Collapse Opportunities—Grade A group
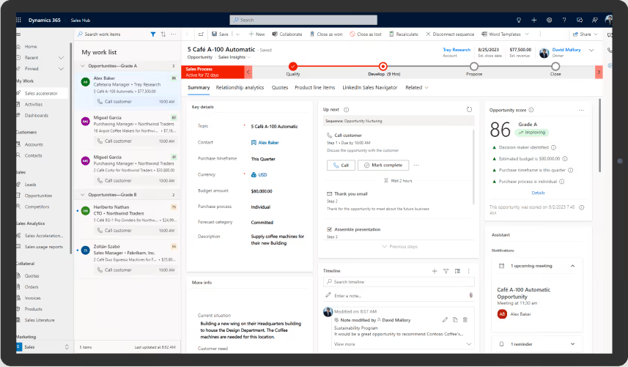The width and height of the screenshot is (628, 367). coord(83,66)
